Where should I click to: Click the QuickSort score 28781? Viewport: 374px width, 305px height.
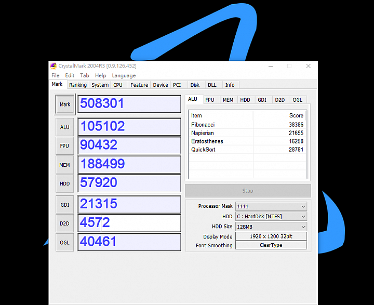296,150
